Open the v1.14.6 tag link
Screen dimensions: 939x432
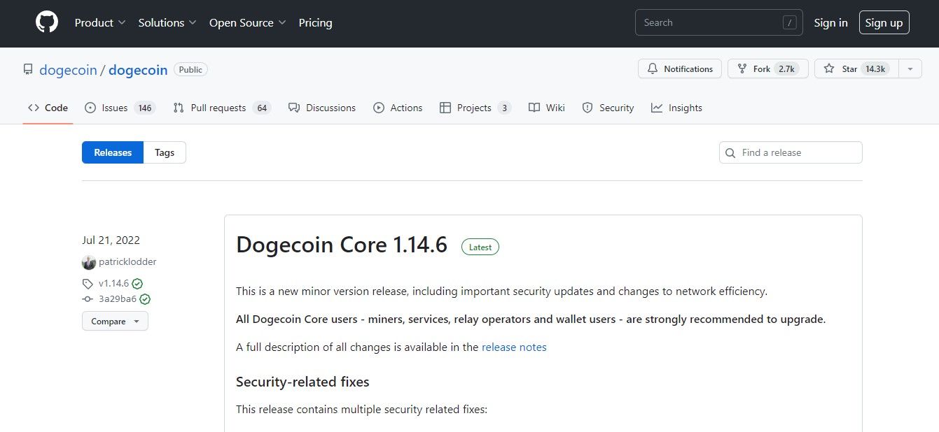click(113, 284)
